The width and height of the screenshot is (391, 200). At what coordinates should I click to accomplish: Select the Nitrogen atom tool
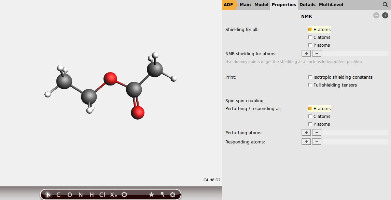pos(80,195)
